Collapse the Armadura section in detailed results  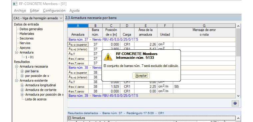[69, 118]
